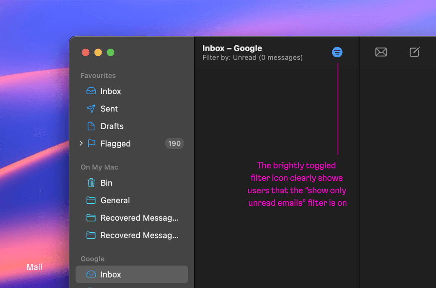Viewport: 436px width, 288px height.
Task: Click the Inbox tray icon under Favourites
Action: coord(91,91)
